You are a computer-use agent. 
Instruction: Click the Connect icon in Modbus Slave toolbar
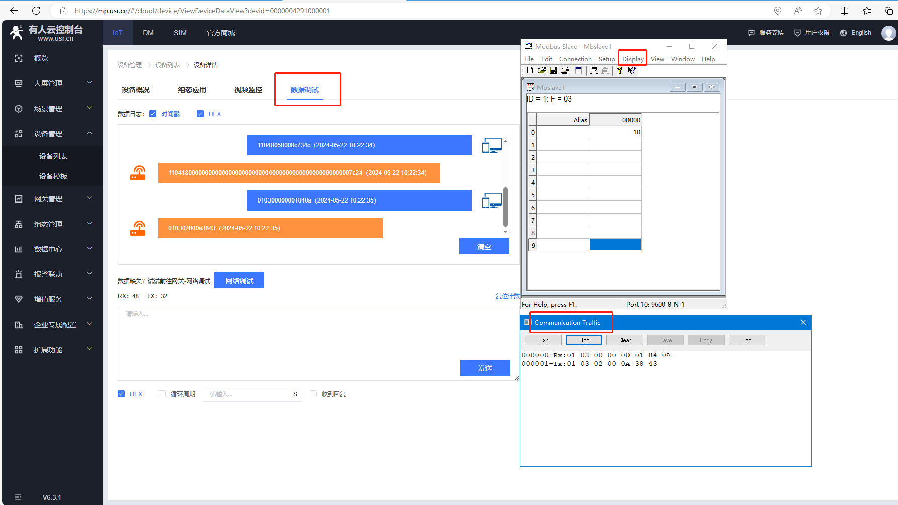coord(594,71)
